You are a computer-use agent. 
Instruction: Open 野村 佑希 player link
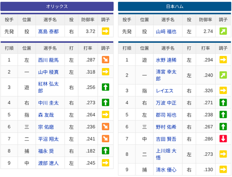166,127
